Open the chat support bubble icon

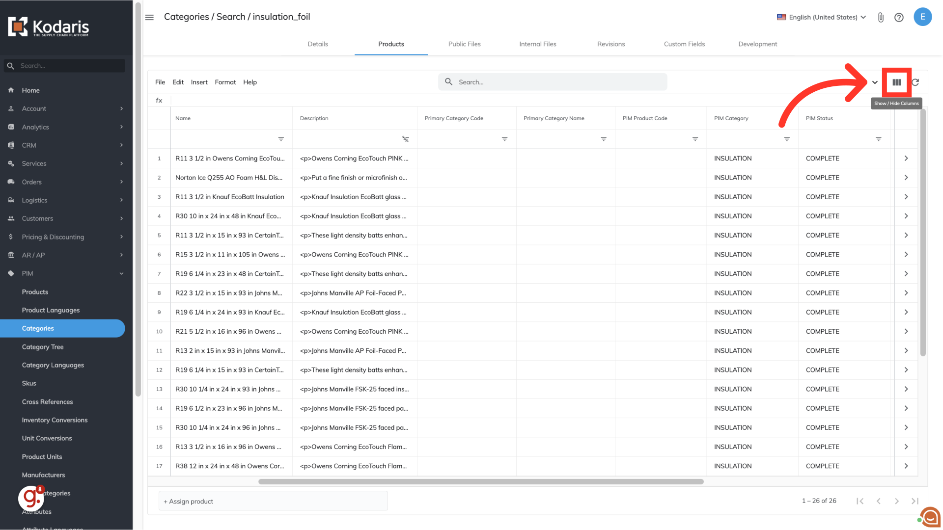coord(930,517)
